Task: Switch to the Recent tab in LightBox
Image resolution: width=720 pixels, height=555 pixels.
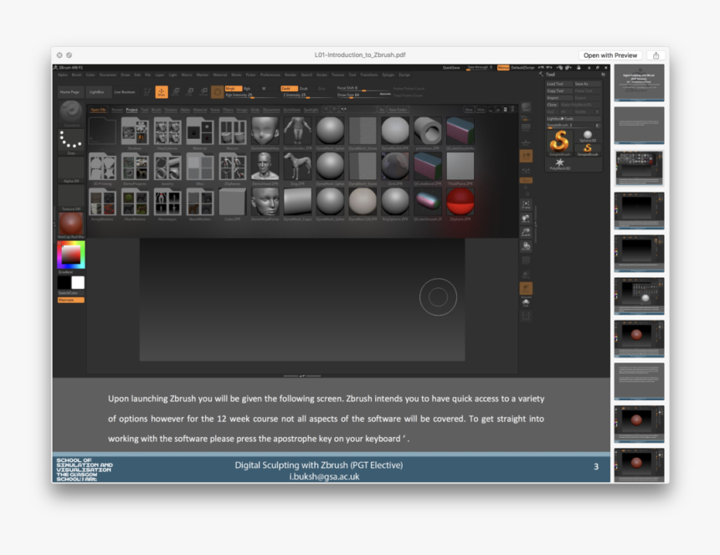Action: pos(117,110)
